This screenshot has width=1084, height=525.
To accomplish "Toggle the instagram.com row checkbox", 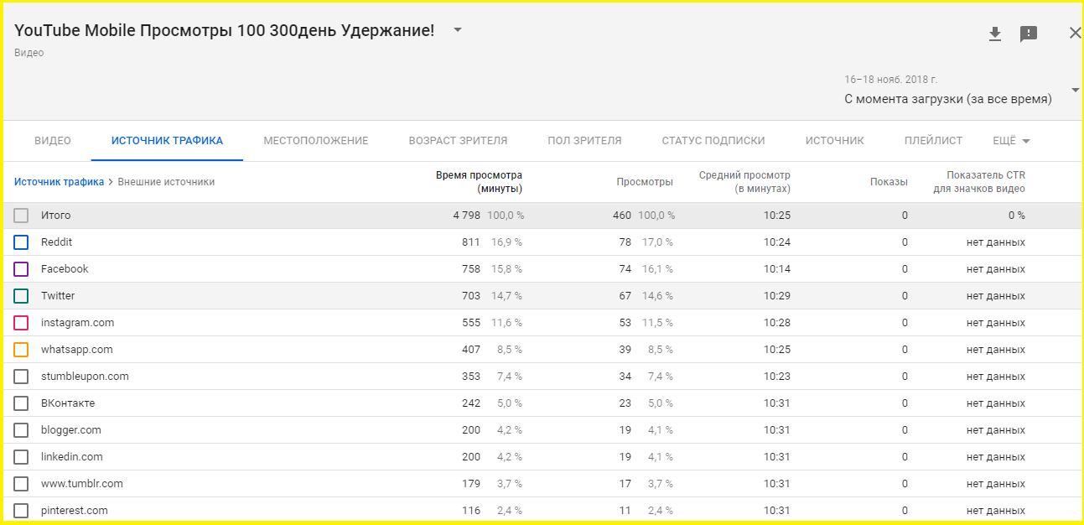I will [21, 323].
